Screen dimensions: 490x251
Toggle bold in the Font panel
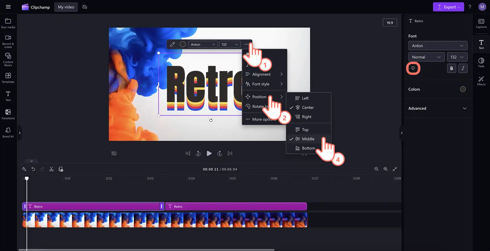point(452,68)
